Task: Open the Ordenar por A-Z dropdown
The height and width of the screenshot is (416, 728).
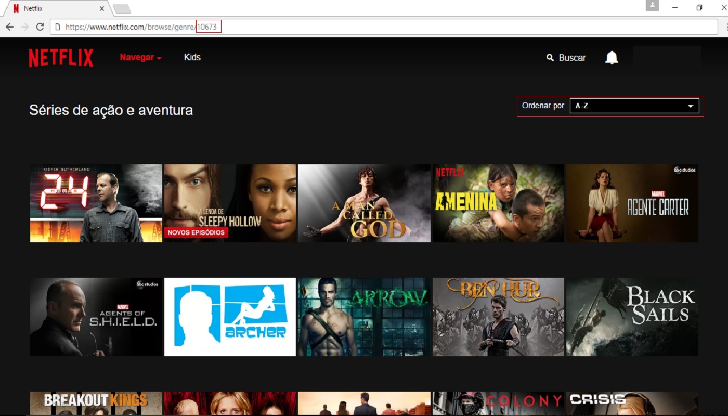Action: (634, 106)
